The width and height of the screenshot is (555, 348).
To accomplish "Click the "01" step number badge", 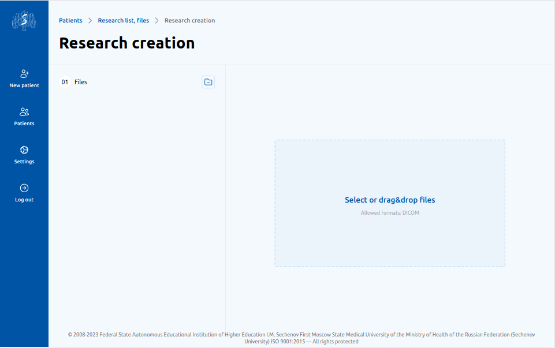I will click(x=65, y=82).
